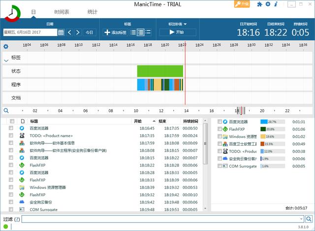Check FlashFXP checkbox in summary panel
The height and width of the screenshot is (231, 315).
pos(220,129)
